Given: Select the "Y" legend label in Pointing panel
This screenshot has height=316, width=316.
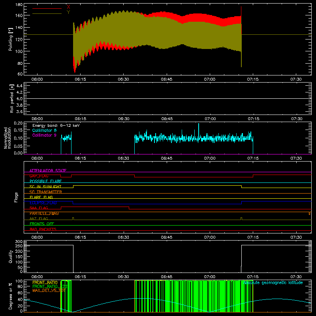Looking at the screenshot, I should coord(68,12).
